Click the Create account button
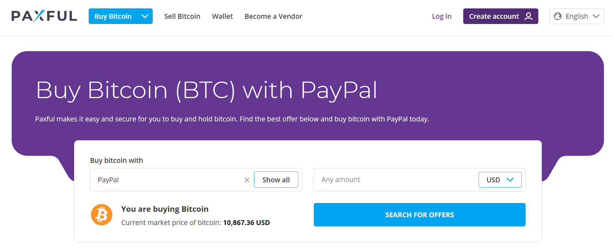613x249 pixels. tap(501, 16)
